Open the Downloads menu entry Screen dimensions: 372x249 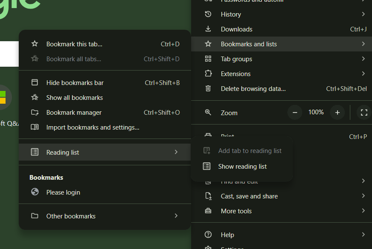(x=281, y=29)
